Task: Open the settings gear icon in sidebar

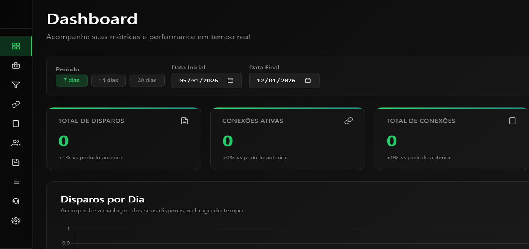Action: coord(16,221)
